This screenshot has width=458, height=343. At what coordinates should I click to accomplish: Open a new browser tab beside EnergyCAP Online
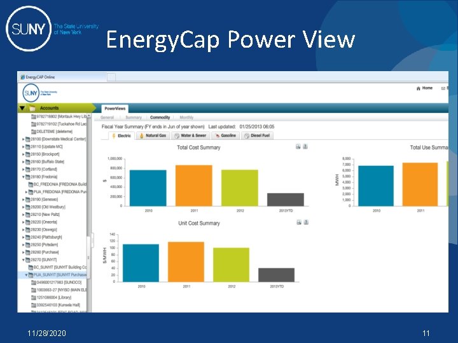tap(111, 77)
